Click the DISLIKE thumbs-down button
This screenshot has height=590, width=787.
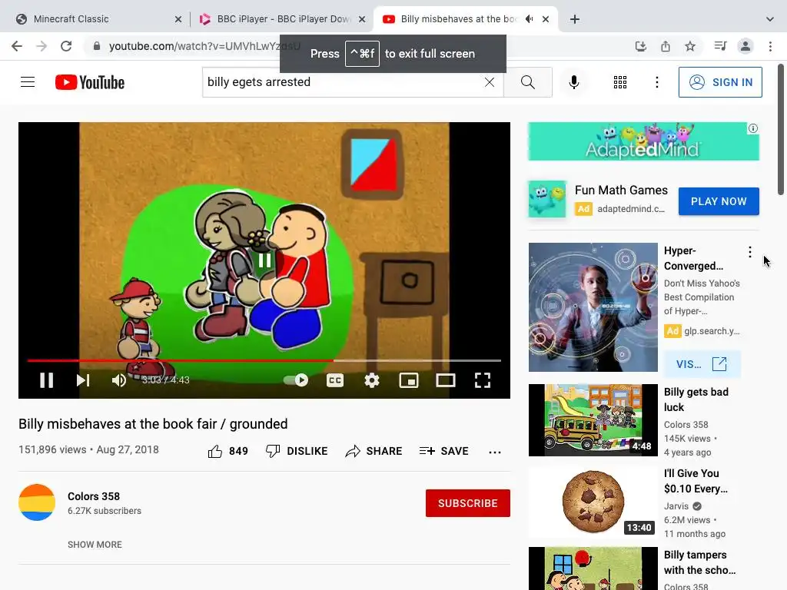(x=297, y=451)
